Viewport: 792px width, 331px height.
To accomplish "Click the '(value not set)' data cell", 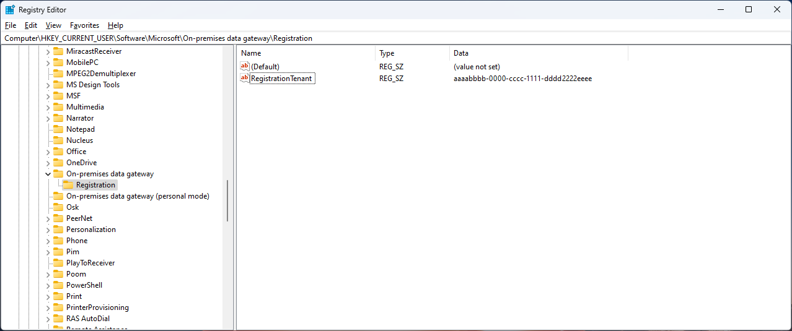I will pyautogui.click(x=477, y=66).
